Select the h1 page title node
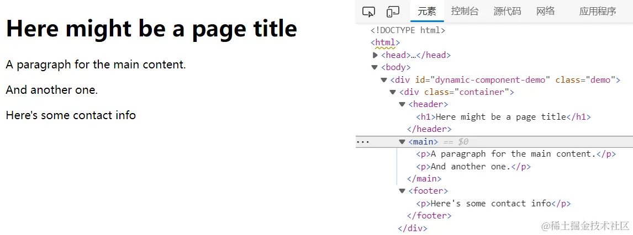This screenshot has height=235, width=633. pyautogui.click(x=503, y=117)
